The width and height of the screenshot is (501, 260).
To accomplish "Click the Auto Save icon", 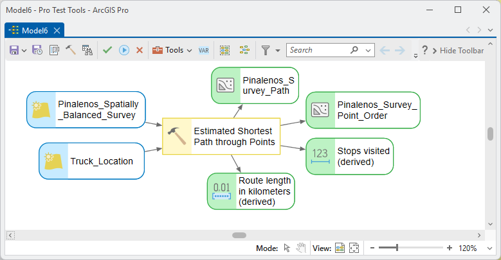I will (37, 50).
